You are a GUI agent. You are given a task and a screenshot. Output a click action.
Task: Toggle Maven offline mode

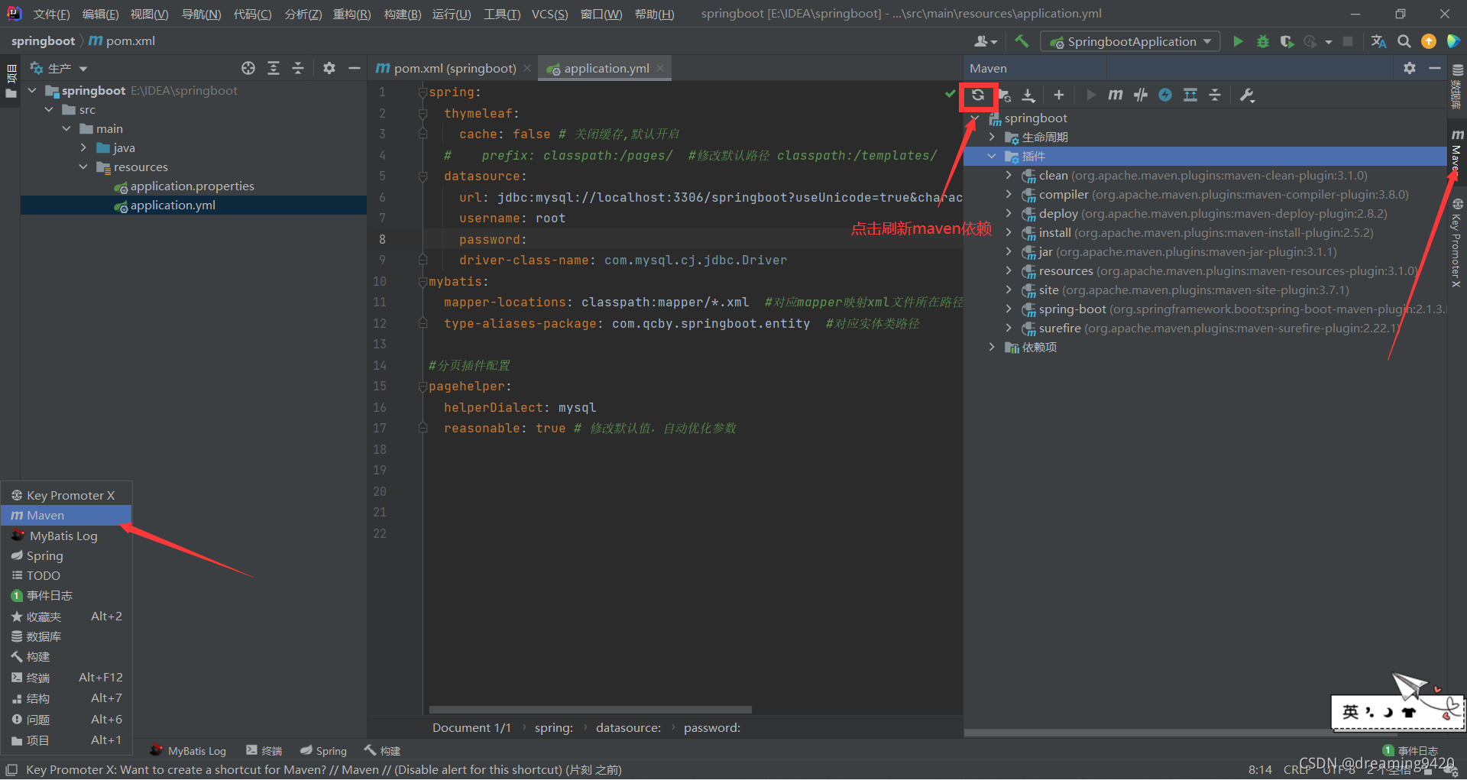(1141, 95)
